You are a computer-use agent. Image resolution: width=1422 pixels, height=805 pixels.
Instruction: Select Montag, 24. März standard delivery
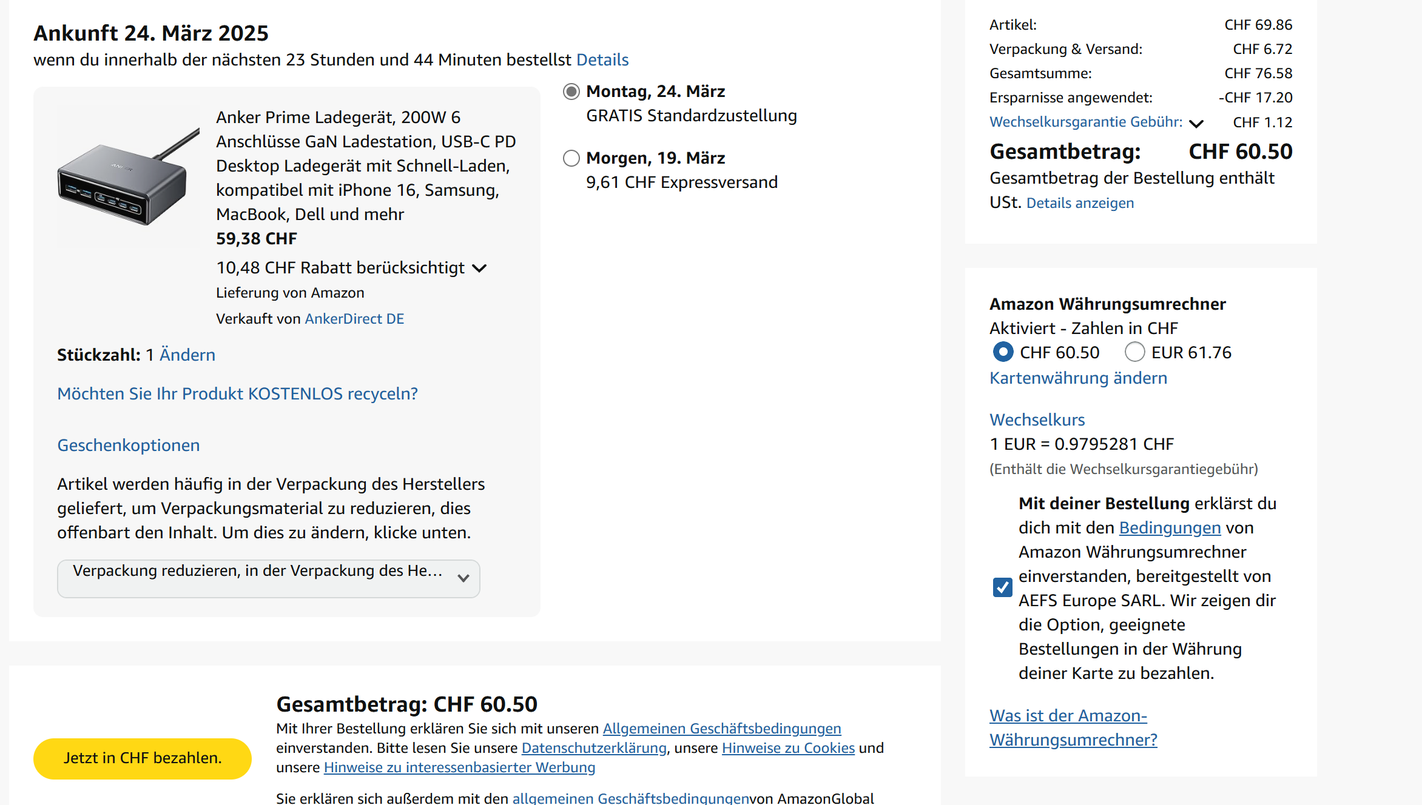point(571,92)
